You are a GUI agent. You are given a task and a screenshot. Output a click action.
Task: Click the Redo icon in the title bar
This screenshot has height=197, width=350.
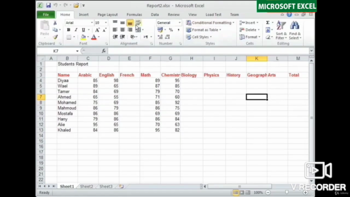(66, 5)
